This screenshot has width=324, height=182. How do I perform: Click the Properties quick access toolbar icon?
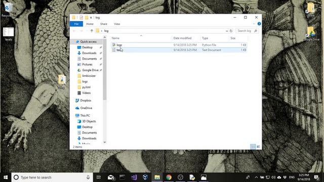81,18
